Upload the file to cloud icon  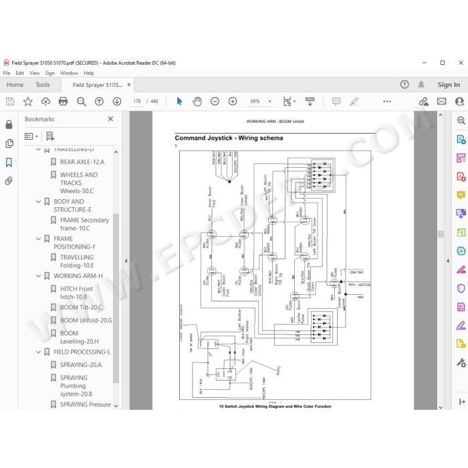(x=45, y=102)
